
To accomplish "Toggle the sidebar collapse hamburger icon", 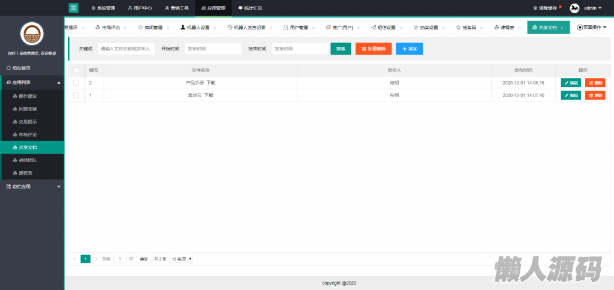I will pyautogui.click(x=74, y=8).
